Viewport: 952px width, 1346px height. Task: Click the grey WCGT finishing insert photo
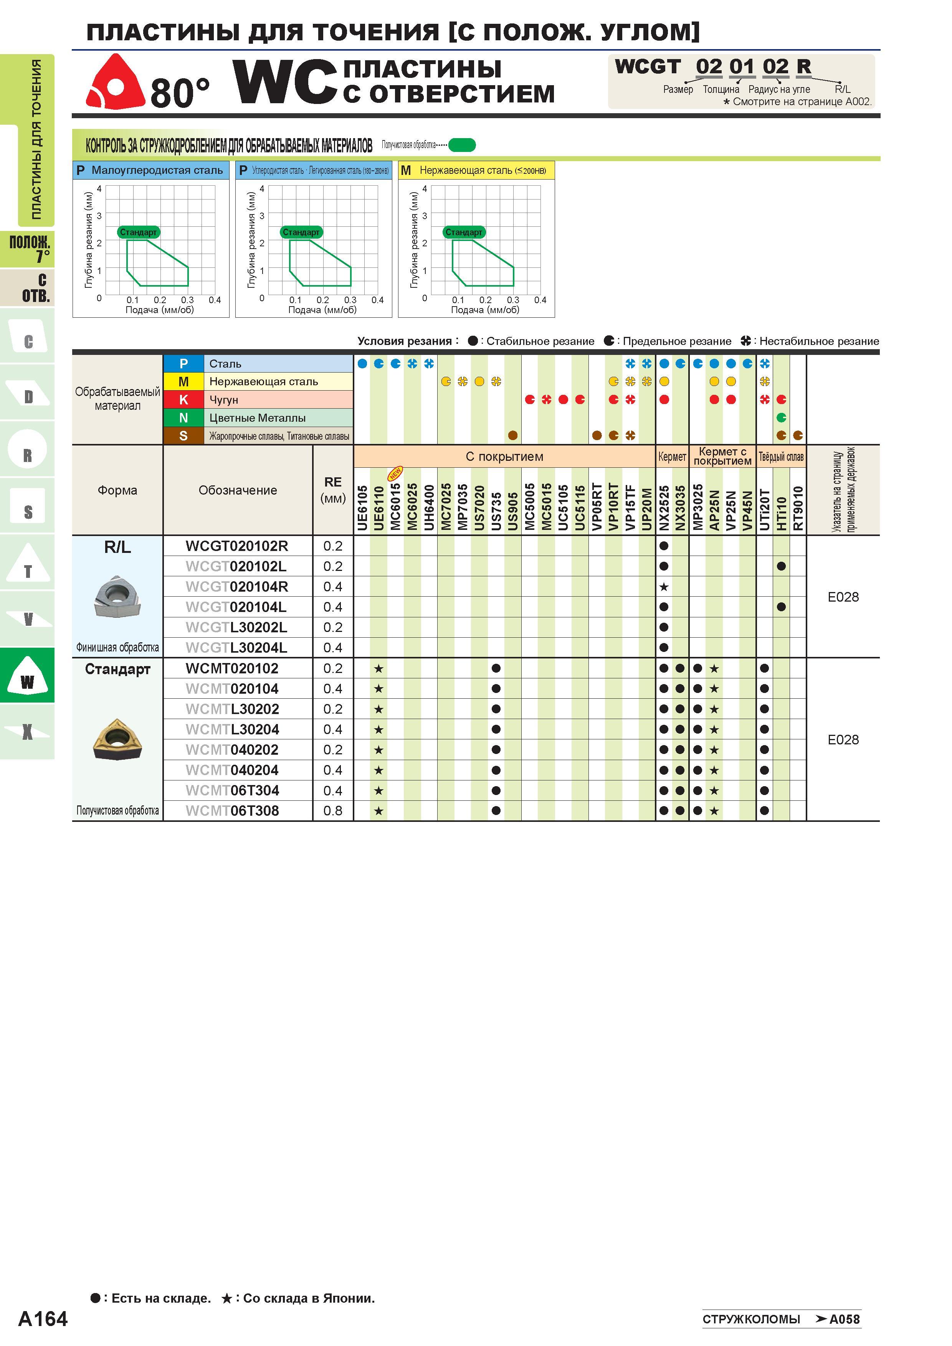click(x=117, y=597)
